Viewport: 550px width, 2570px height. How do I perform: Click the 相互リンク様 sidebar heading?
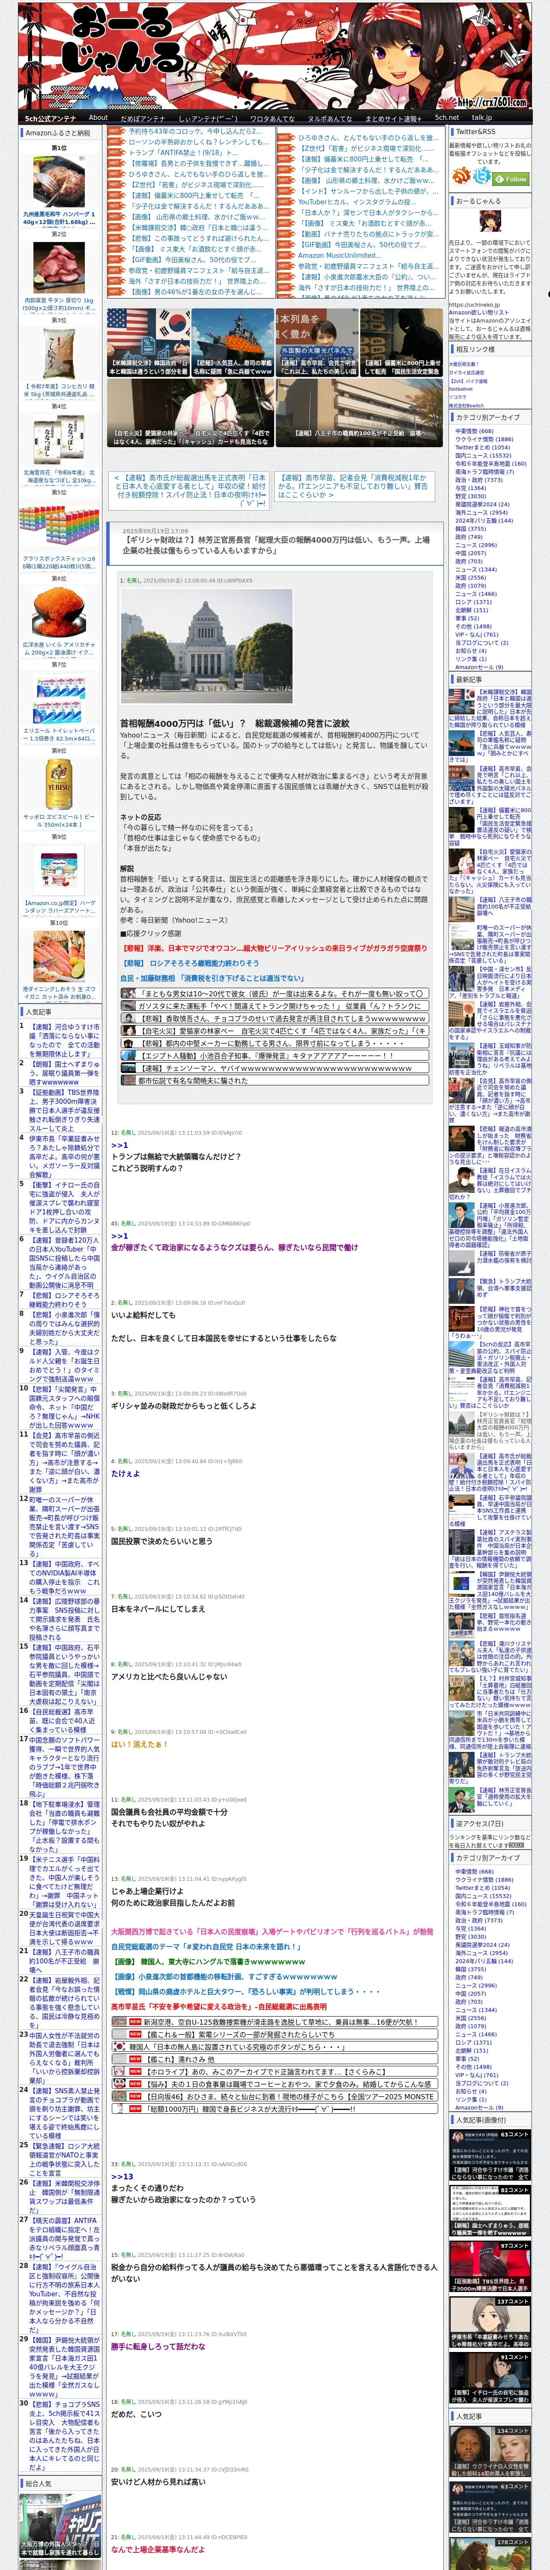(x=490, y=349)
